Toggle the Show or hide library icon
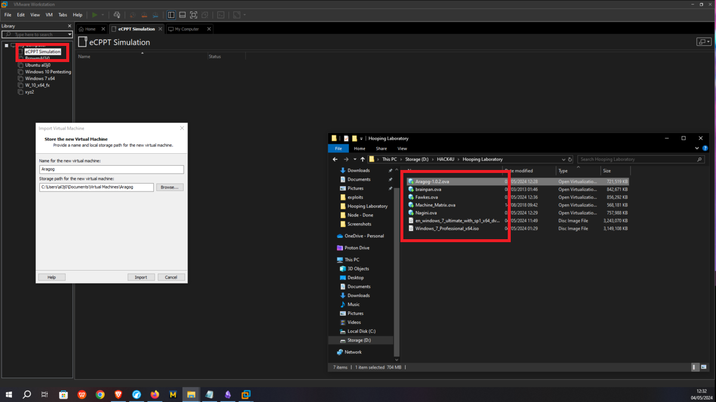The image size is (716, 402). click(171, 15)
